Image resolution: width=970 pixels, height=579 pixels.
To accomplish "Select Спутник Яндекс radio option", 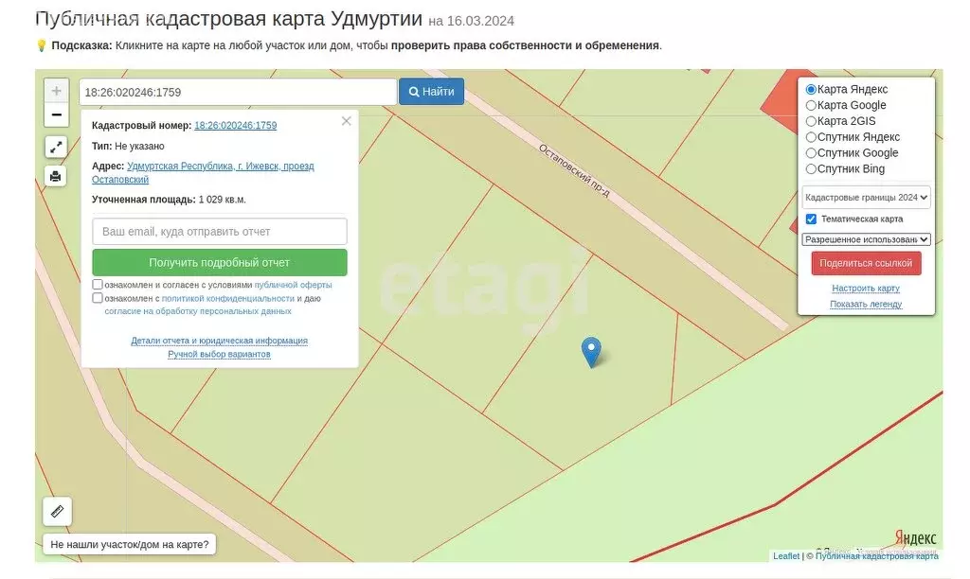I will click(x=811, y=137).
